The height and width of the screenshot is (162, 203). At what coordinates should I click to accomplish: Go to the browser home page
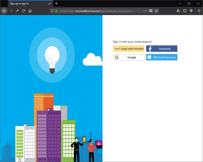coord(30,11)
